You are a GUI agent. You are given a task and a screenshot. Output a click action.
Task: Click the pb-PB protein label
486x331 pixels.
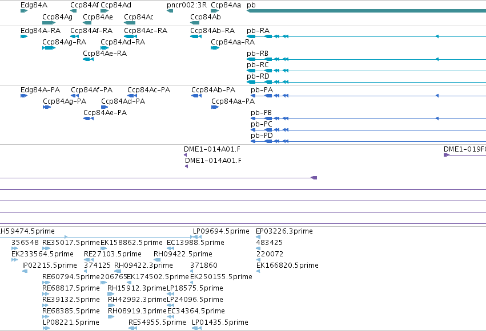coord(262,113)
